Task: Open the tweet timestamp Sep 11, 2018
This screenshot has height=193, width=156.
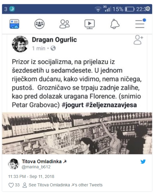Action: (31, 176)
